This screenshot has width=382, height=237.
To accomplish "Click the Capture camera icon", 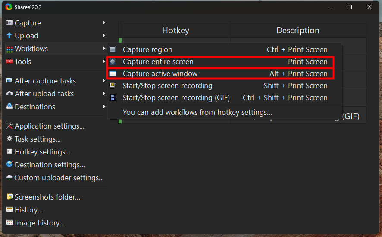I will click(x=9, y=23).
